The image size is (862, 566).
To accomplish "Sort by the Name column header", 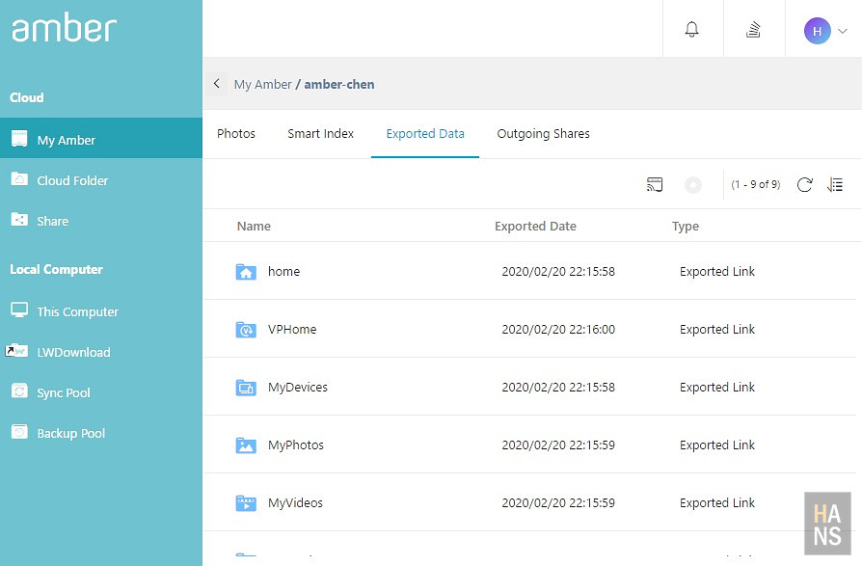I will click(254, 226).
